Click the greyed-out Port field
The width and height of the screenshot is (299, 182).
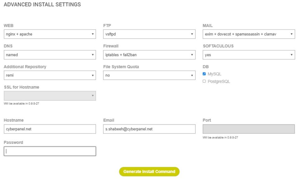pos(249,129)
